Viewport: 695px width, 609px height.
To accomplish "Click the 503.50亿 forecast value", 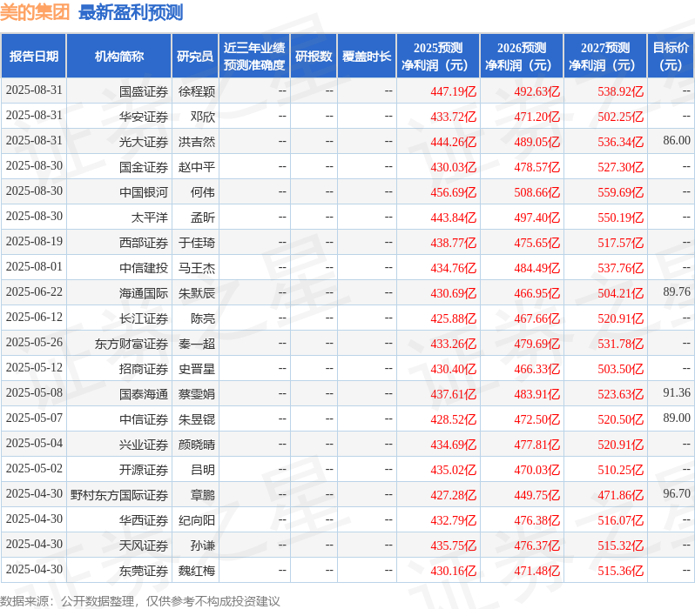I will tap(620, 370).
